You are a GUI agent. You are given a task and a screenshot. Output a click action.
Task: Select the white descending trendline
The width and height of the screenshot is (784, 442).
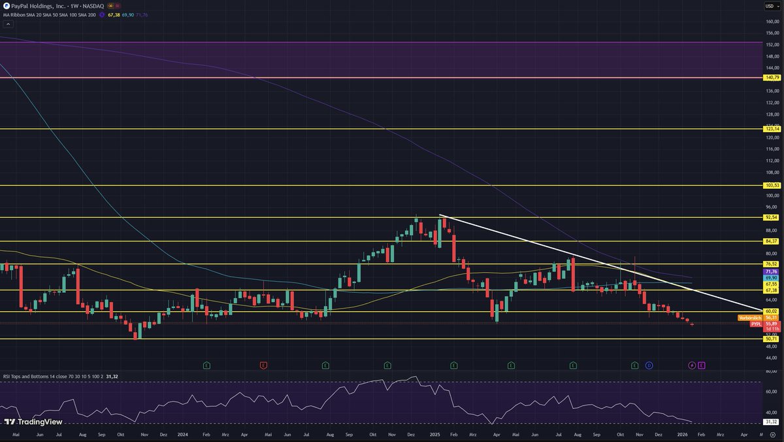601,263
